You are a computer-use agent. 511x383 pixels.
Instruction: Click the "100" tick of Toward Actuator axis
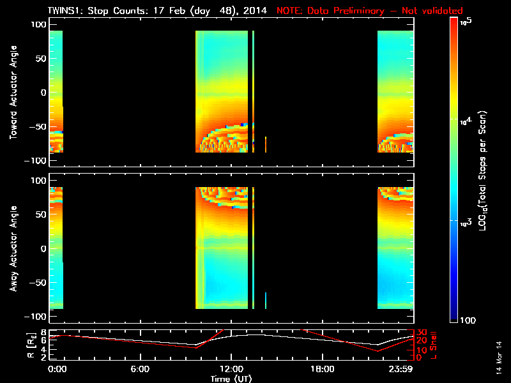38,24
